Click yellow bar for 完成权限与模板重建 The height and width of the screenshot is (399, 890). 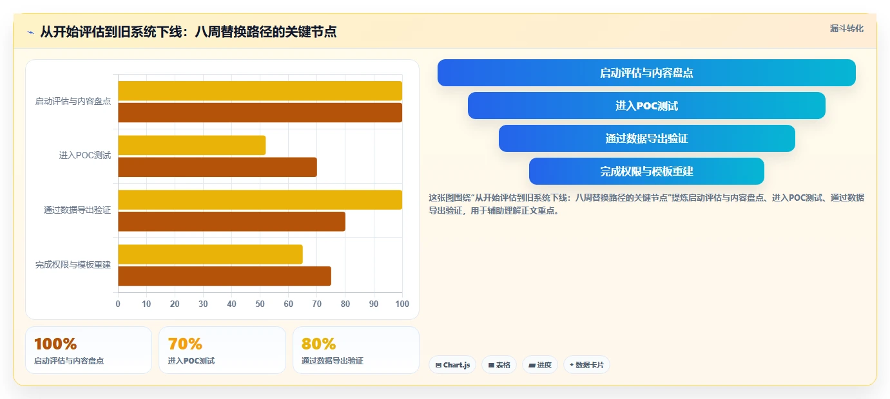[x=210, y=254]
